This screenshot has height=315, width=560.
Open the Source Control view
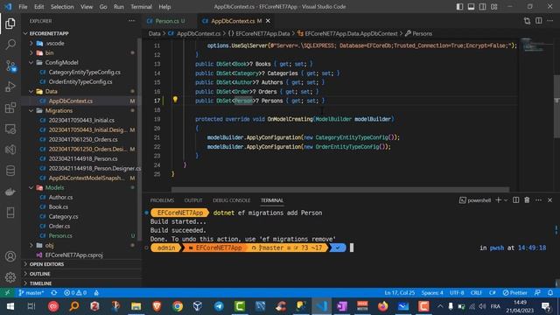point(10,66)
